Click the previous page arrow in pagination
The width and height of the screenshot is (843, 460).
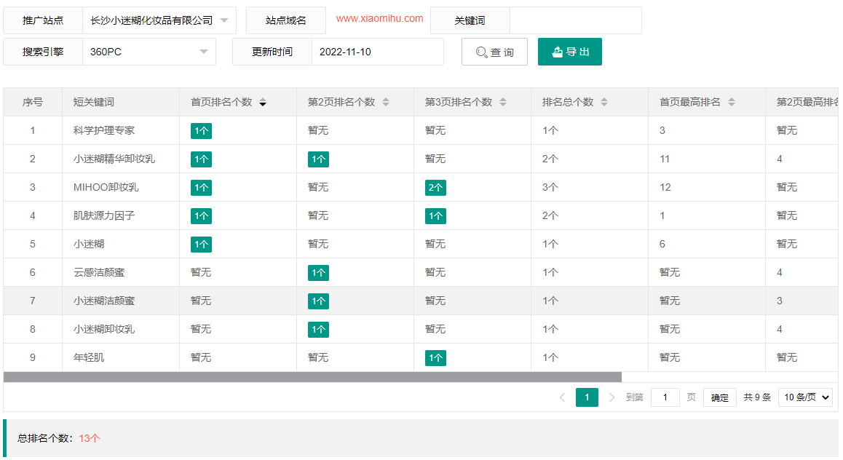pos(561,397)
